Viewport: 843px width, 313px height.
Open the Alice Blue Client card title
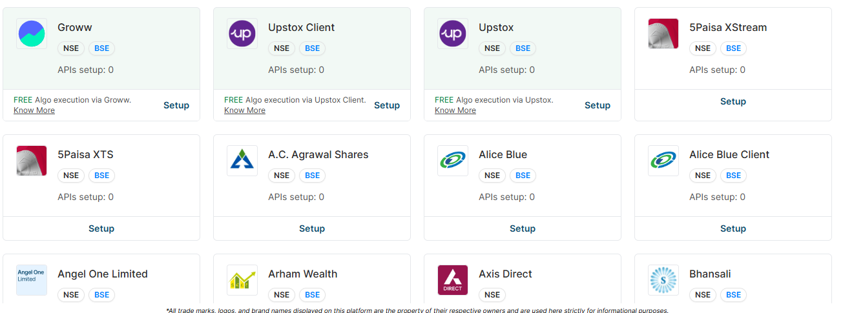pyautogui.click(x=729, y=155)
